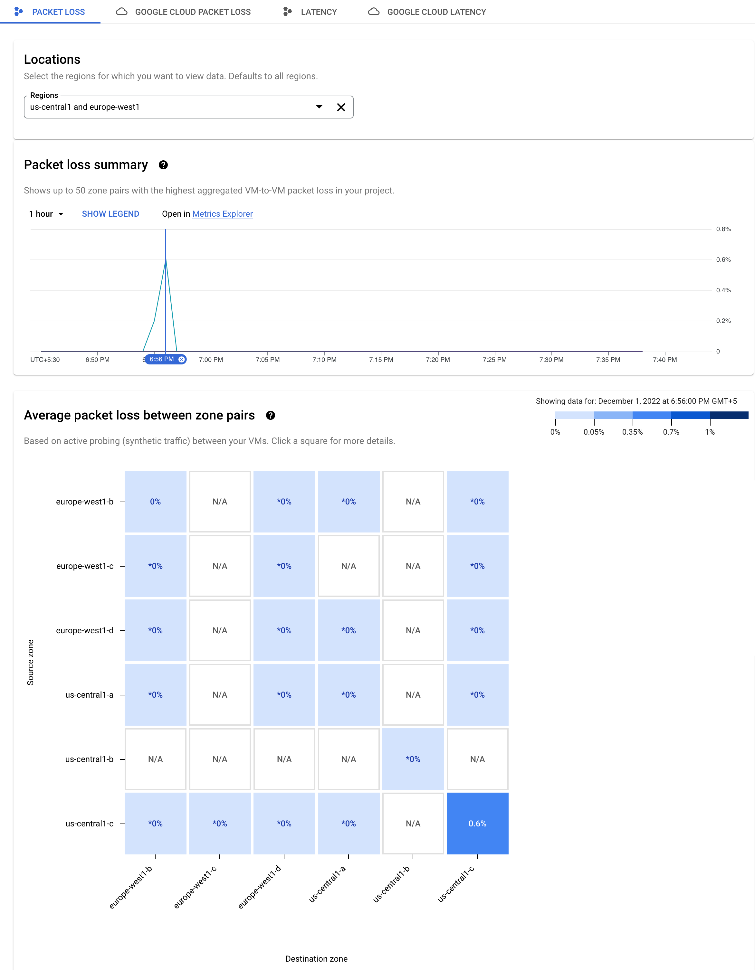Select us-central1-b to us-central1-b *0% cell
The width and height of the screenshot is (755, 970).
click(x=413, y=758)
